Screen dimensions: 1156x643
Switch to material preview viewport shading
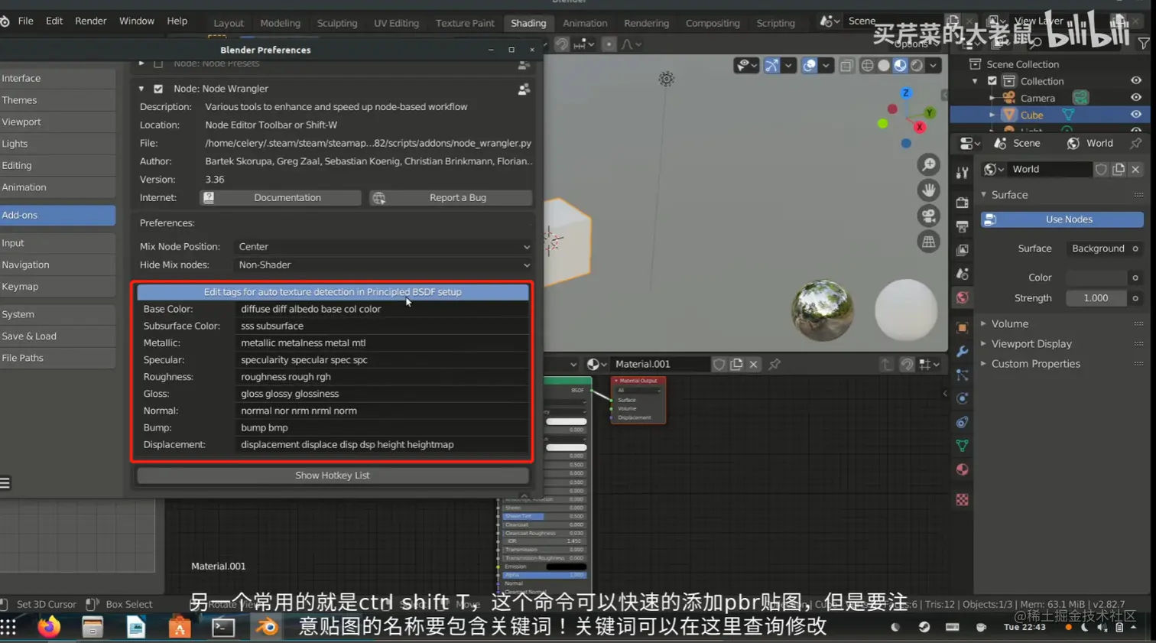(901, 65)
